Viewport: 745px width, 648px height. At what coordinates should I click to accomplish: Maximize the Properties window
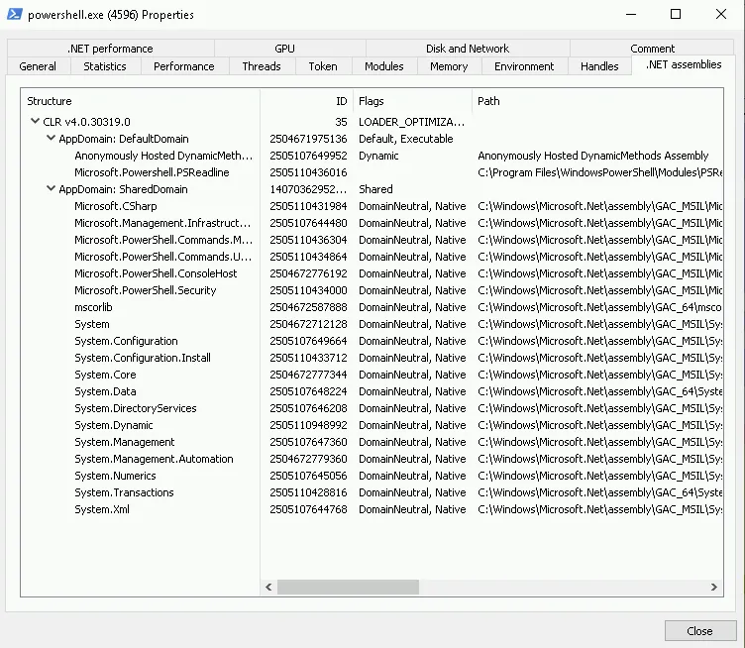click(x=676, y=14)
